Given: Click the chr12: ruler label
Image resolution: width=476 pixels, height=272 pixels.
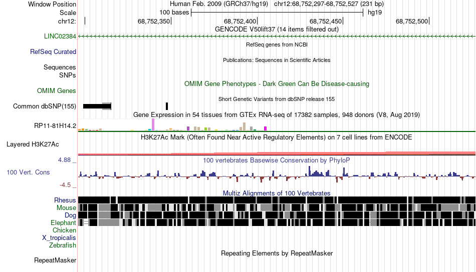Looking at the screenshot, I should [x=67, y=21].
